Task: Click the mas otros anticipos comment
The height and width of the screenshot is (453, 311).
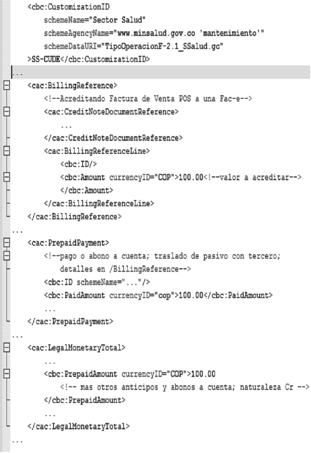Action: pyautogui.click(x=185, y=387)
